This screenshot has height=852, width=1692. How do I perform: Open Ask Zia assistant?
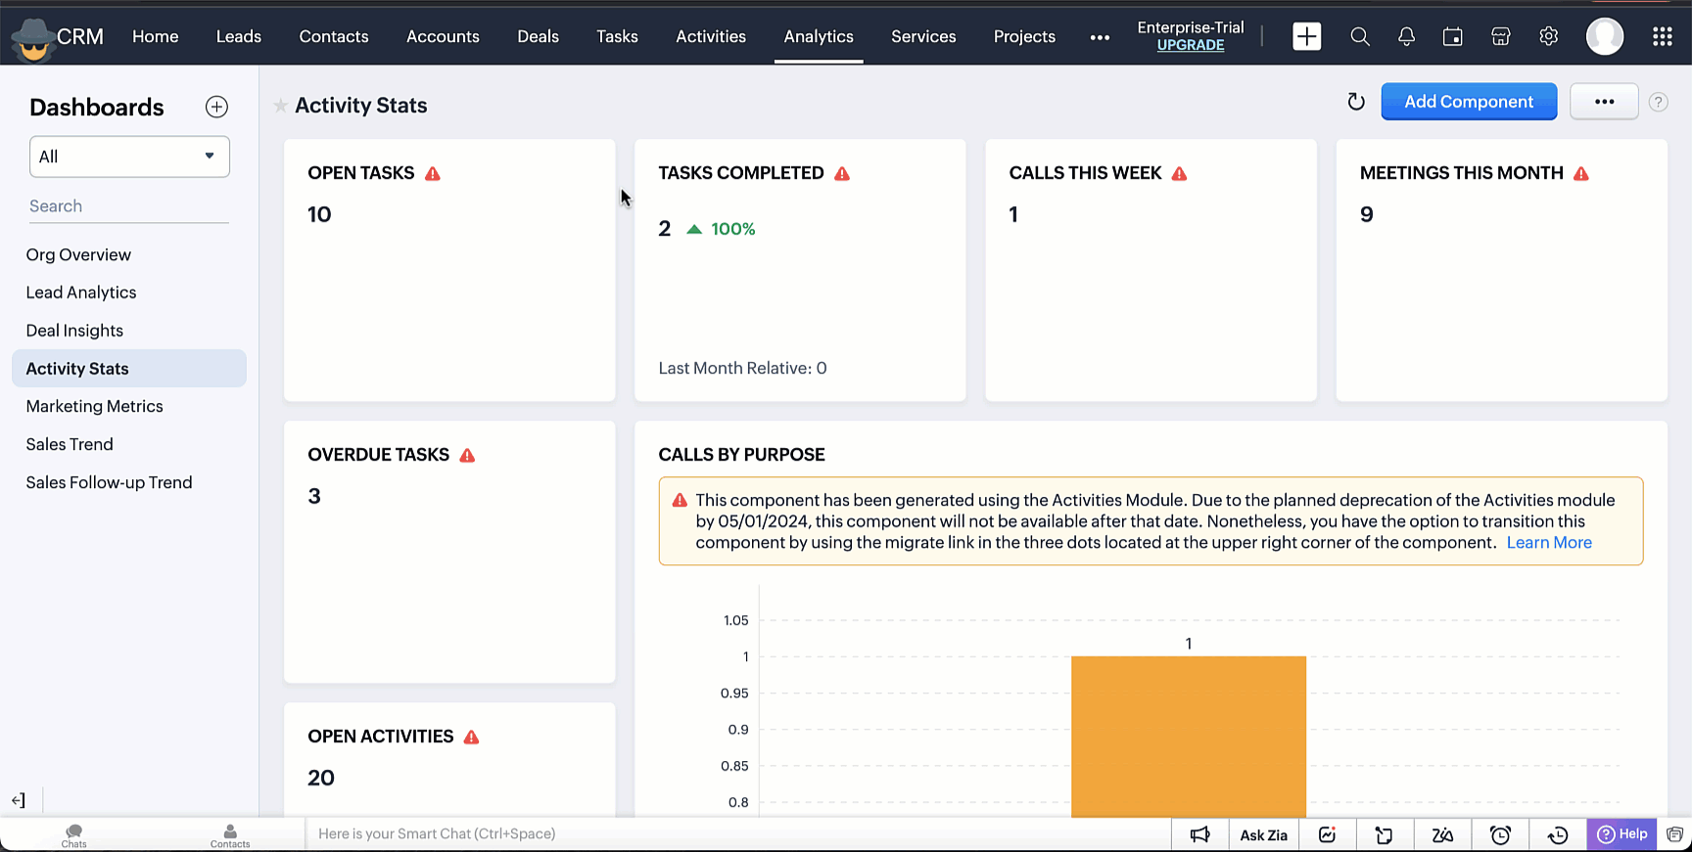click(1263, 834)
